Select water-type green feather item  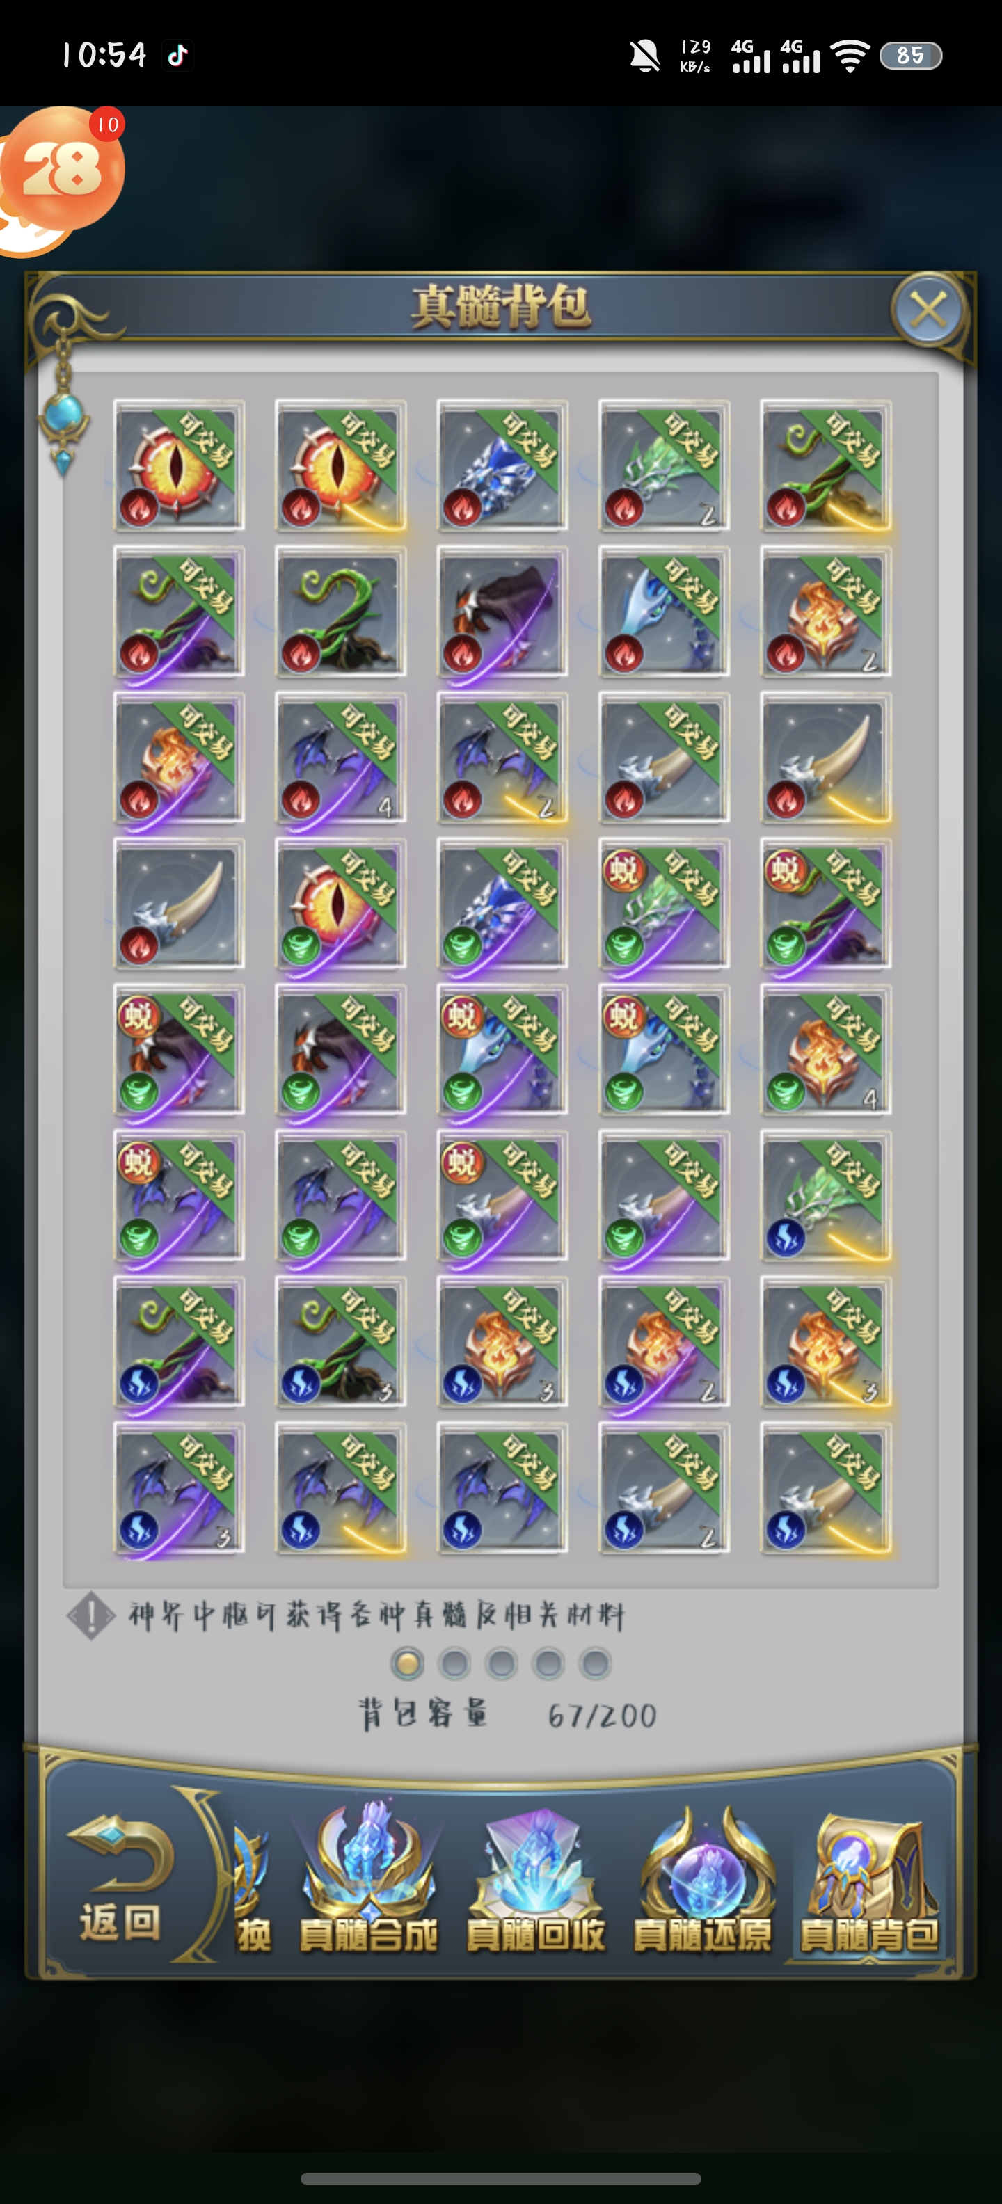pyautogui.click(x=826, y=1196)
